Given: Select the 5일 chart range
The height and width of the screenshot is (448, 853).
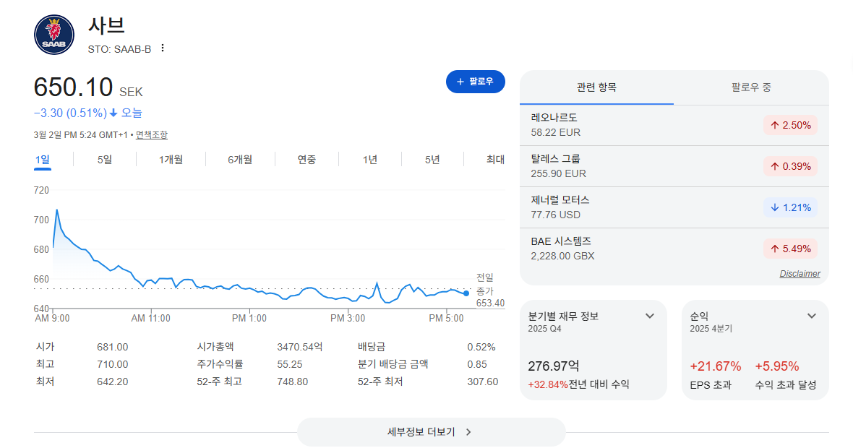Looking at the screenshot, I should pyautogui.click(x=104, y=160).
